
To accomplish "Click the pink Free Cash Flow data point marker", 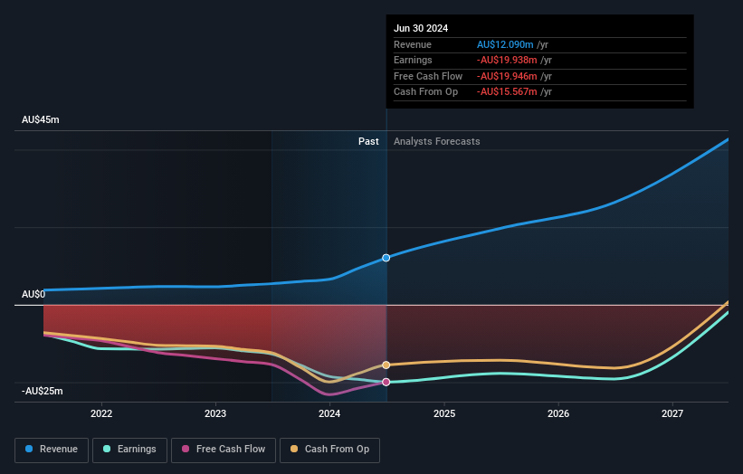I will click(x=386, y=382).
